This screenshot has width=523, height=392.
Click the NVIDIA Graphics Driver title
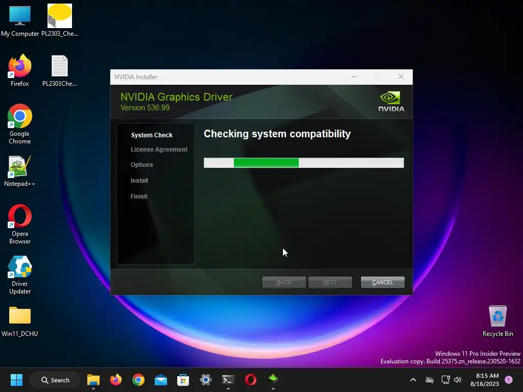tap(176, 97)
